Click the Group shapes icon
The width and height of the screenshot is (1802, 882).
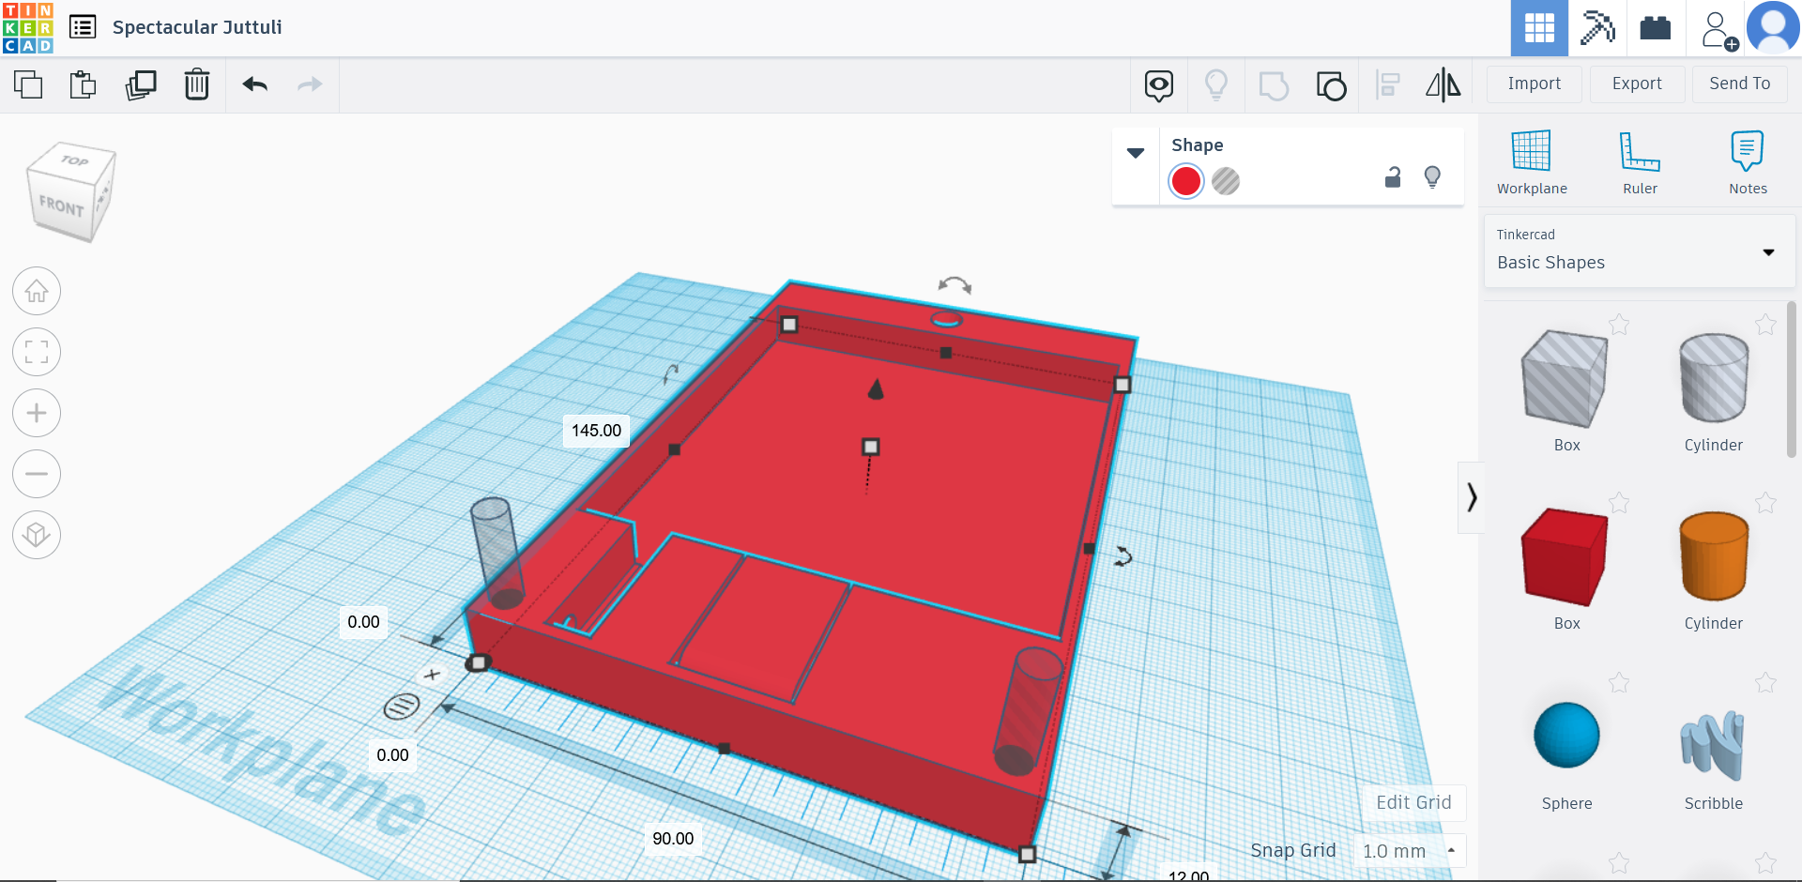(x=1274, y=85)
